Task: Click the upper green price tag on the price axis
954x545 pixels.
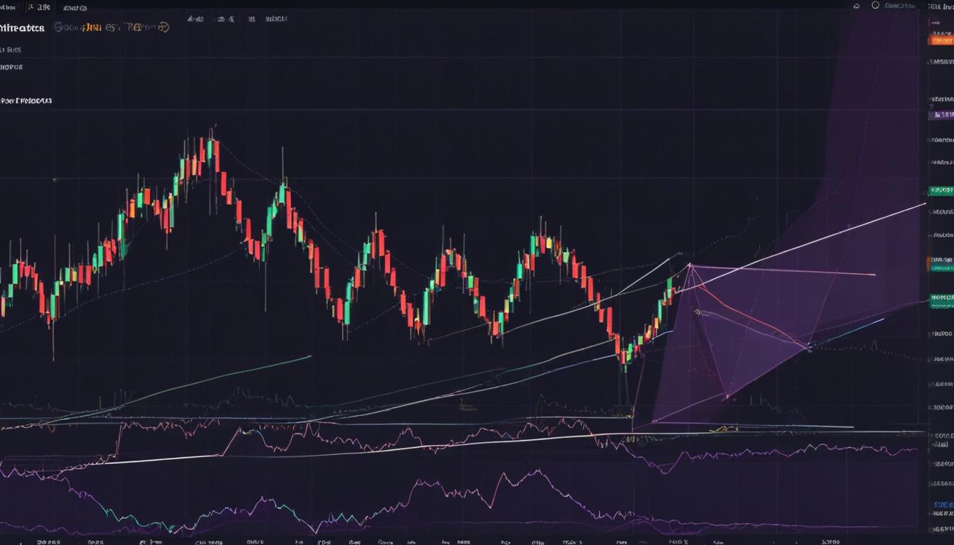Action: 941,191
